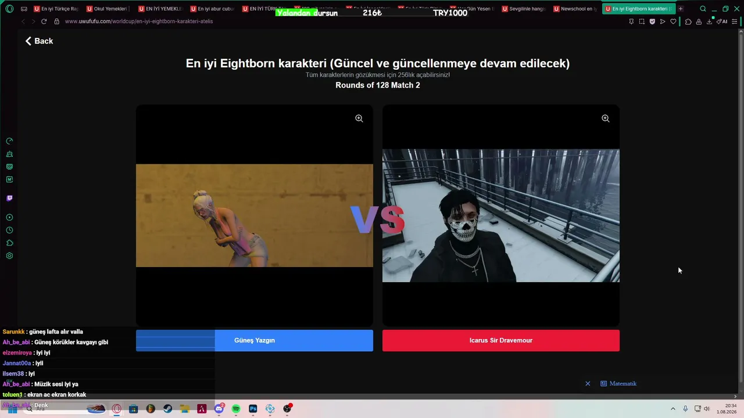744x418 pixels.
Task: Open Spotify from the taskbar
Action: point(236,409)
